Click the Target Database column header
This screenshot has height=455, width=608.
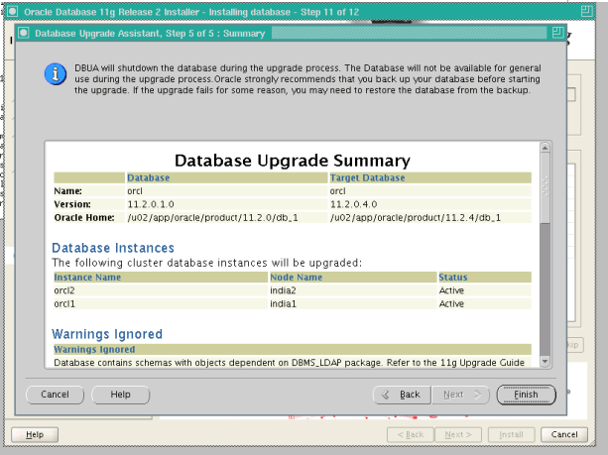click(x=430, y=177)
